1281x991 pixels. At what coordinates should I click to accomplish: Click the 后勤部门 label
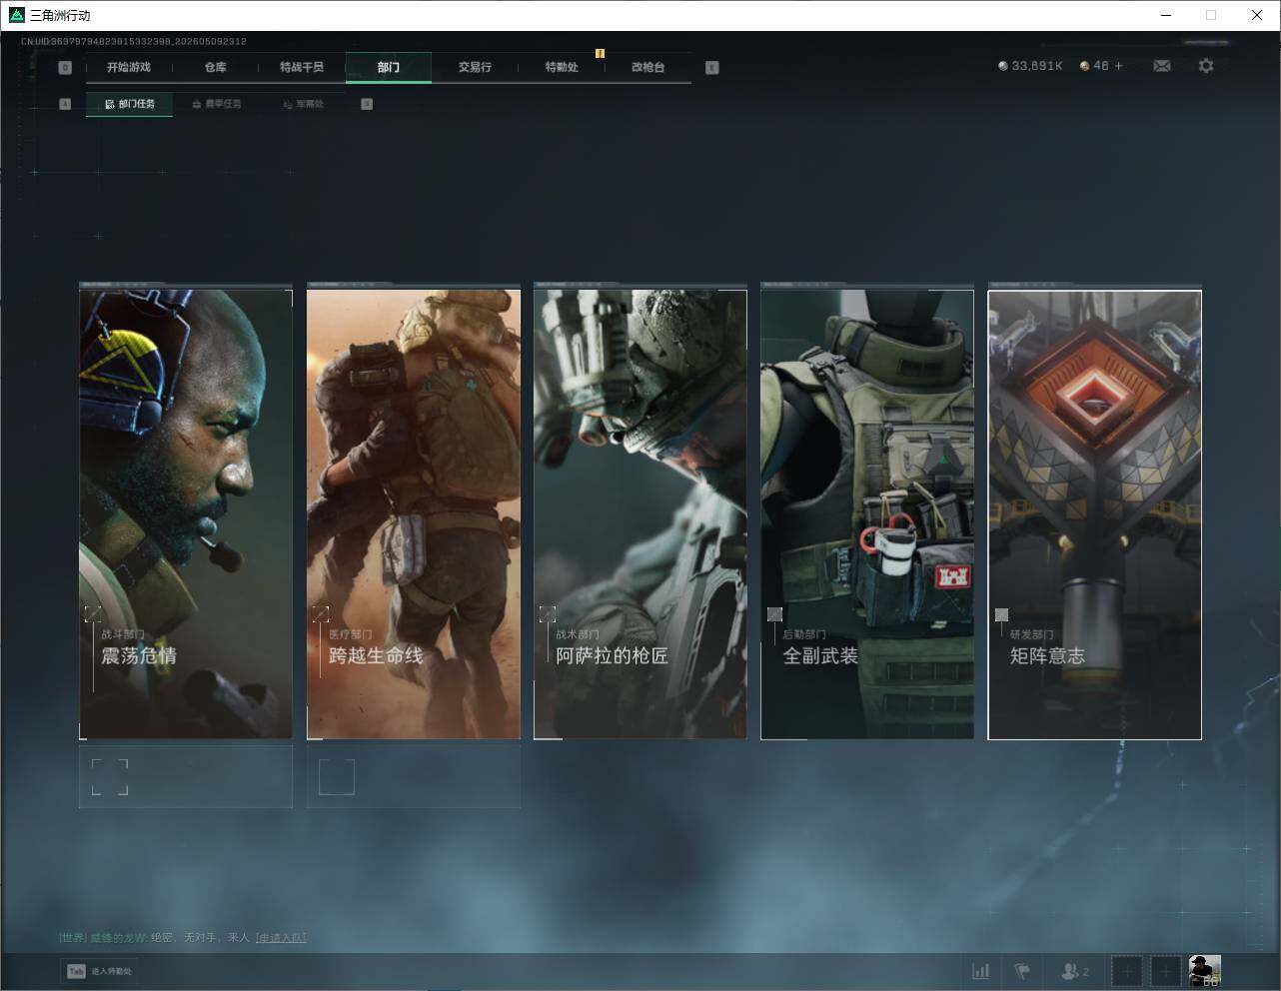coord(804,634)
